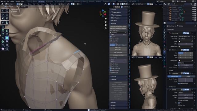
Task: Select the Shear tool
Action: (x=3, y=49)
